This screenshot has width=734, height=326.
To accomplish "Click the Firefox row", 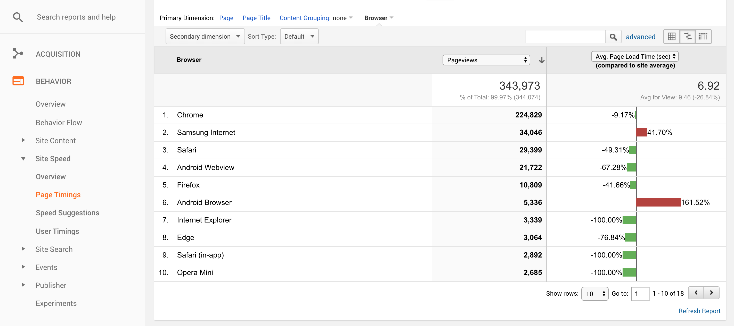I will [x=440, y=185].
